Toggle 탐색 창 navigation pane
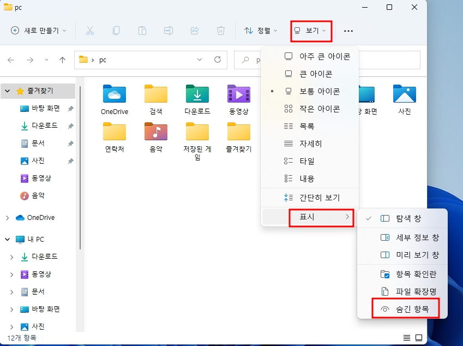This screenshot has width=463, height=346. (402, 218)
